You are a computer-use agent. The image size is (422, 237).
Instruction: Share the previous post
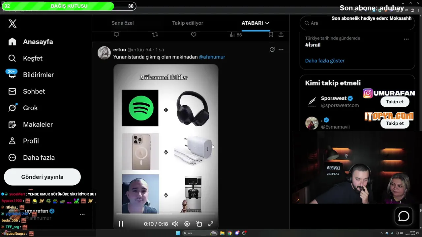click(281, 35)
